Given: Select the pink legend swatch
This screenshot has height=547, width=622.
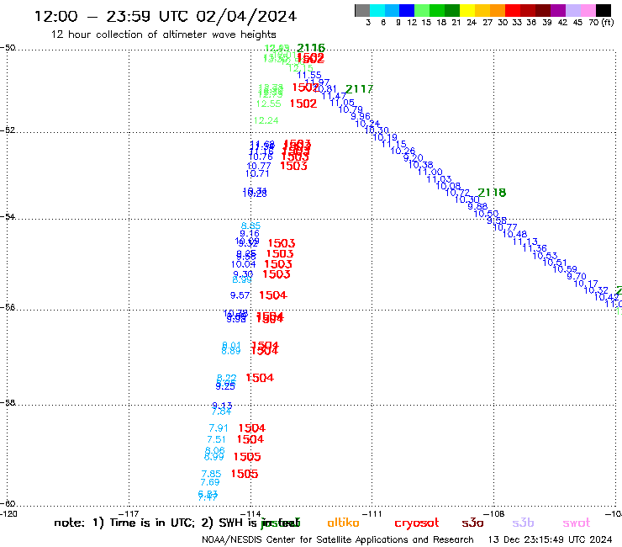Looking at the screenshot, I should (x=588, y=10).
